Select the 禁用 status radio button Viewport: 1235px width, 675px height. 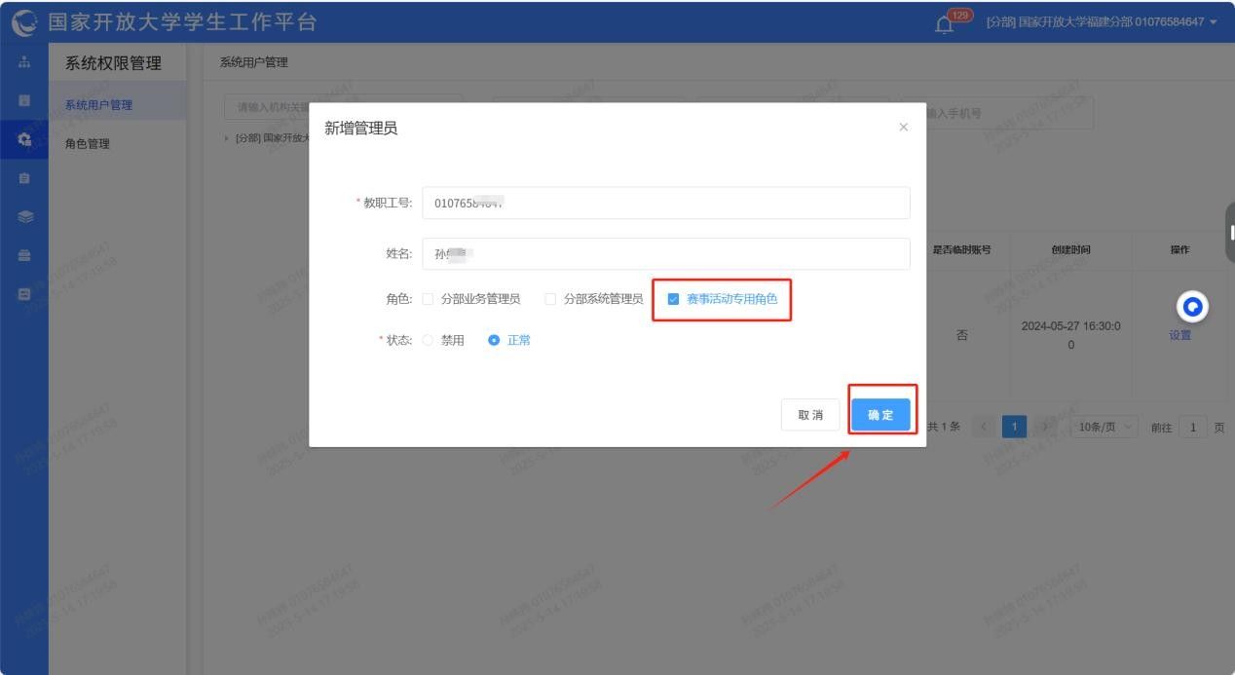click(428, 340)
